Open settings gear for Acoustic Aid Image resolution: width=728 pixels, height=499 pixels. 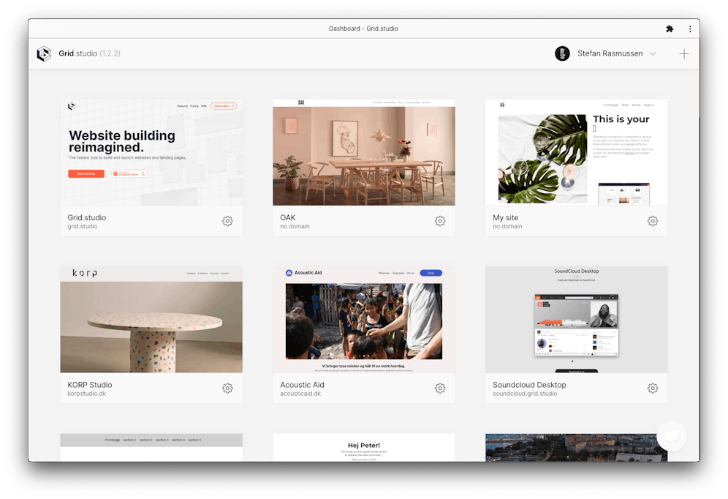pos(440,389)
